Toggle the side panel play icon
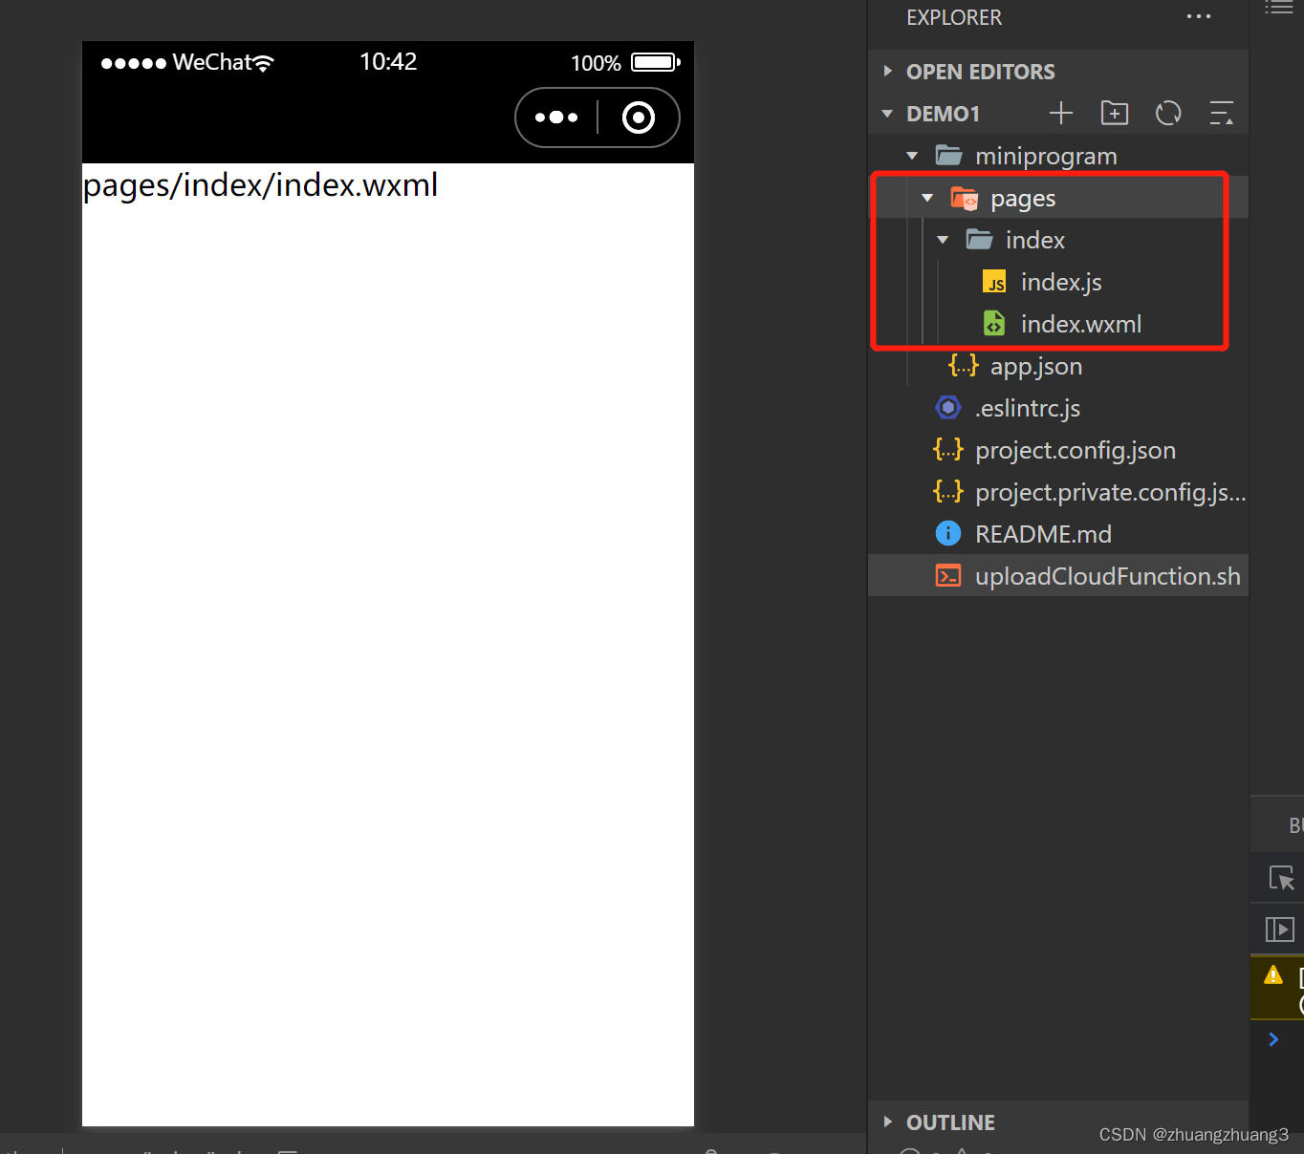This screenshot has width=1304, height=1154. (x=1279, y=929)
